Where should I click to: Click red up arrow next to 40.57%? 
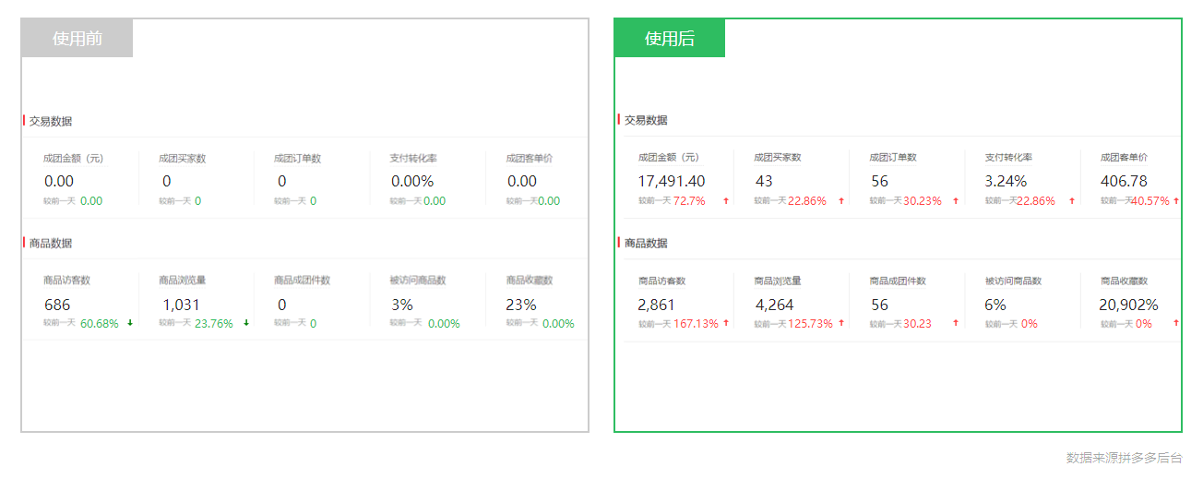(1176, 201)
